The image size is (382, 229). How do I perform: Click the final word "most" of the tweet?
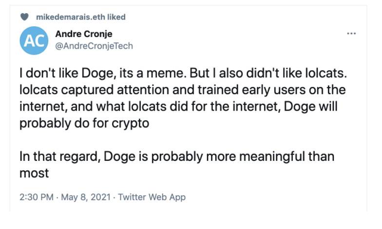34,173
